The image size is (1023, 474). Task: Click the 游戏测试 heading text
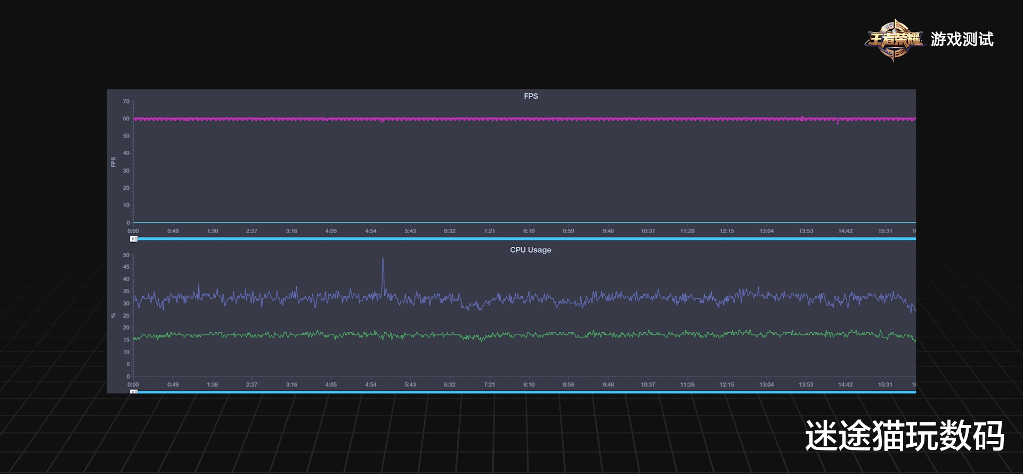(962, 39)
